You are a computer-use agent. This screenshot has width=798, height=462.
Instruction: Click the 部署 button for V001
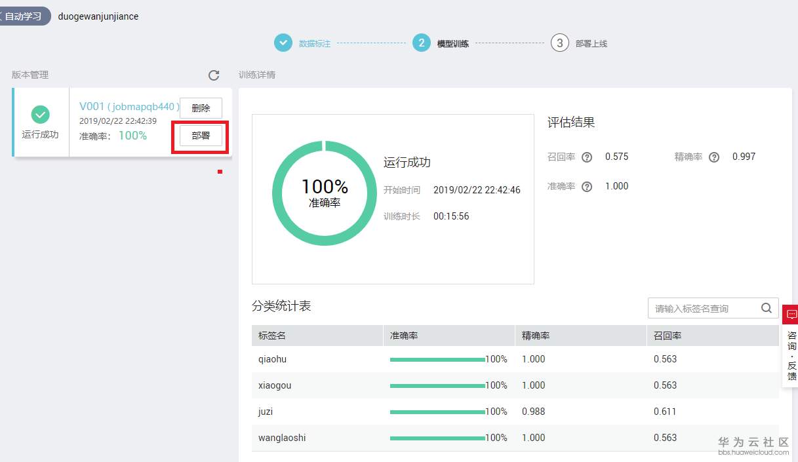click(x=201, y=136)
